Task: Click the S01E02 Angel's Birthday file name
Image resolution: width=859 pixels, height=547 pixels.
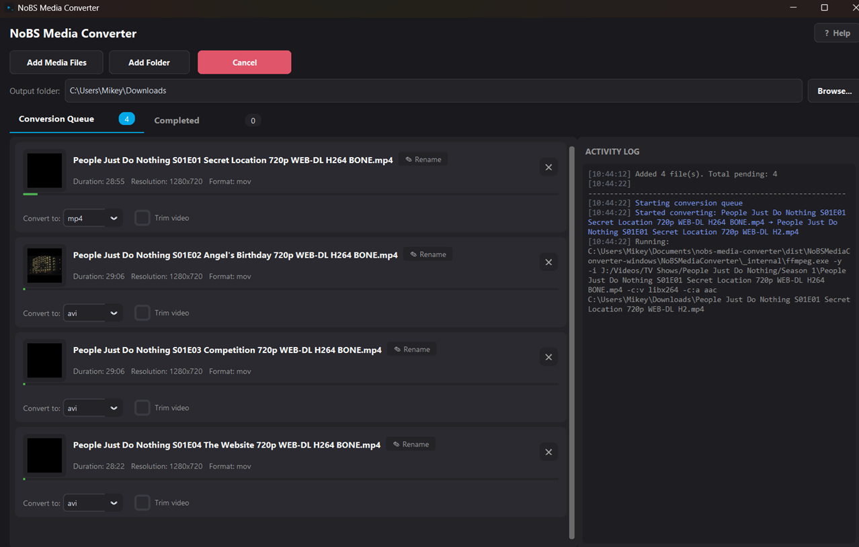Action: (235, 255)
